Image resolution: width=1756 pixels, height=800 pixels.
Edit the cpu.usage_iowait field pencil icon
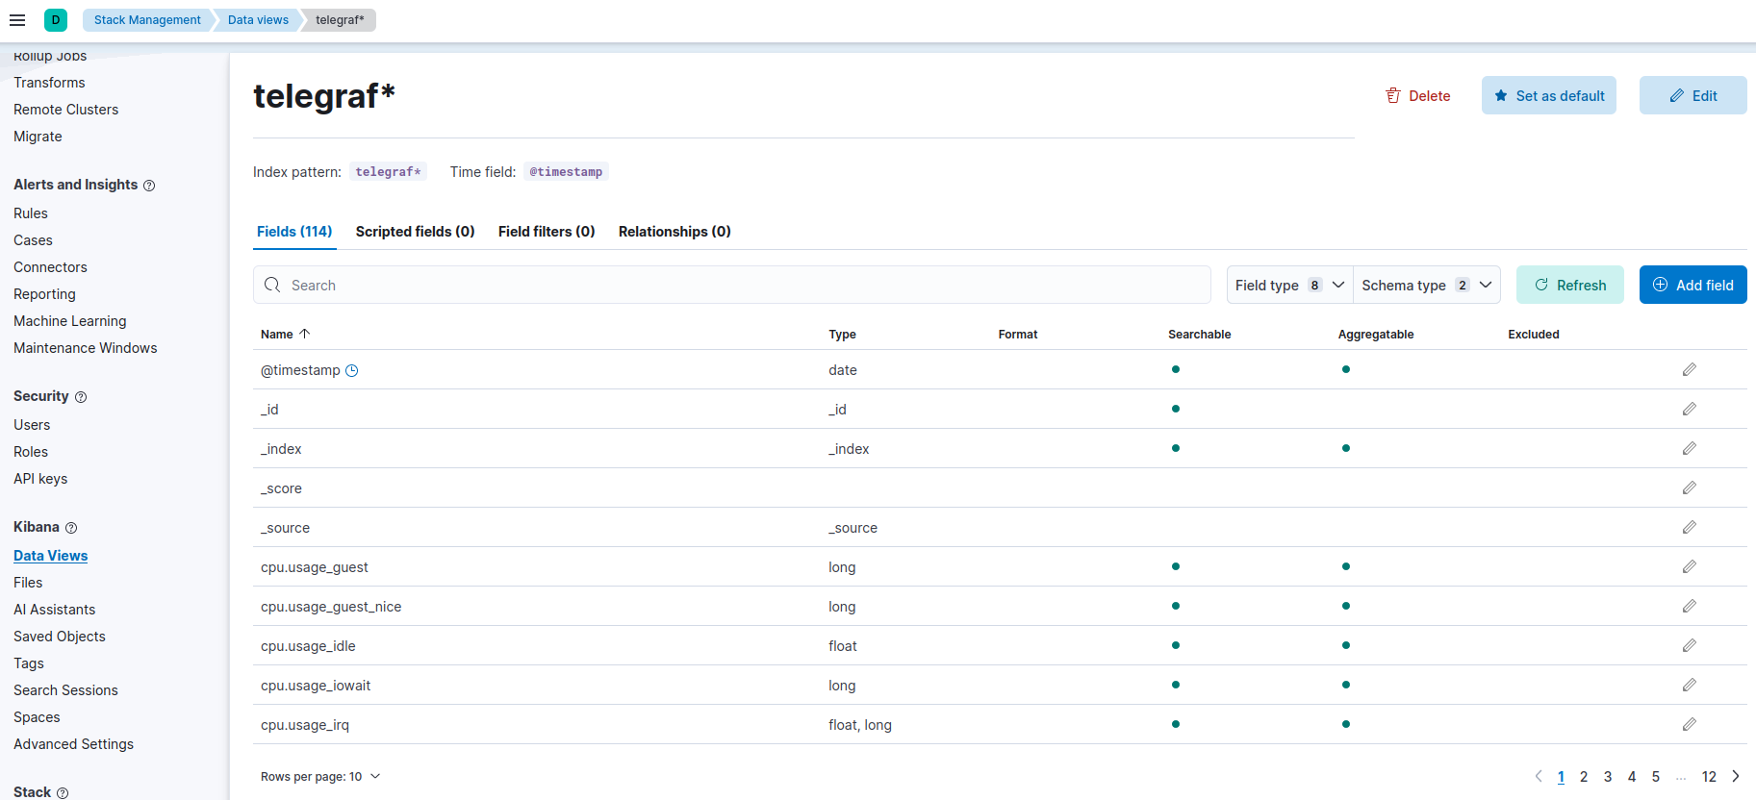tap(1689, 685)
